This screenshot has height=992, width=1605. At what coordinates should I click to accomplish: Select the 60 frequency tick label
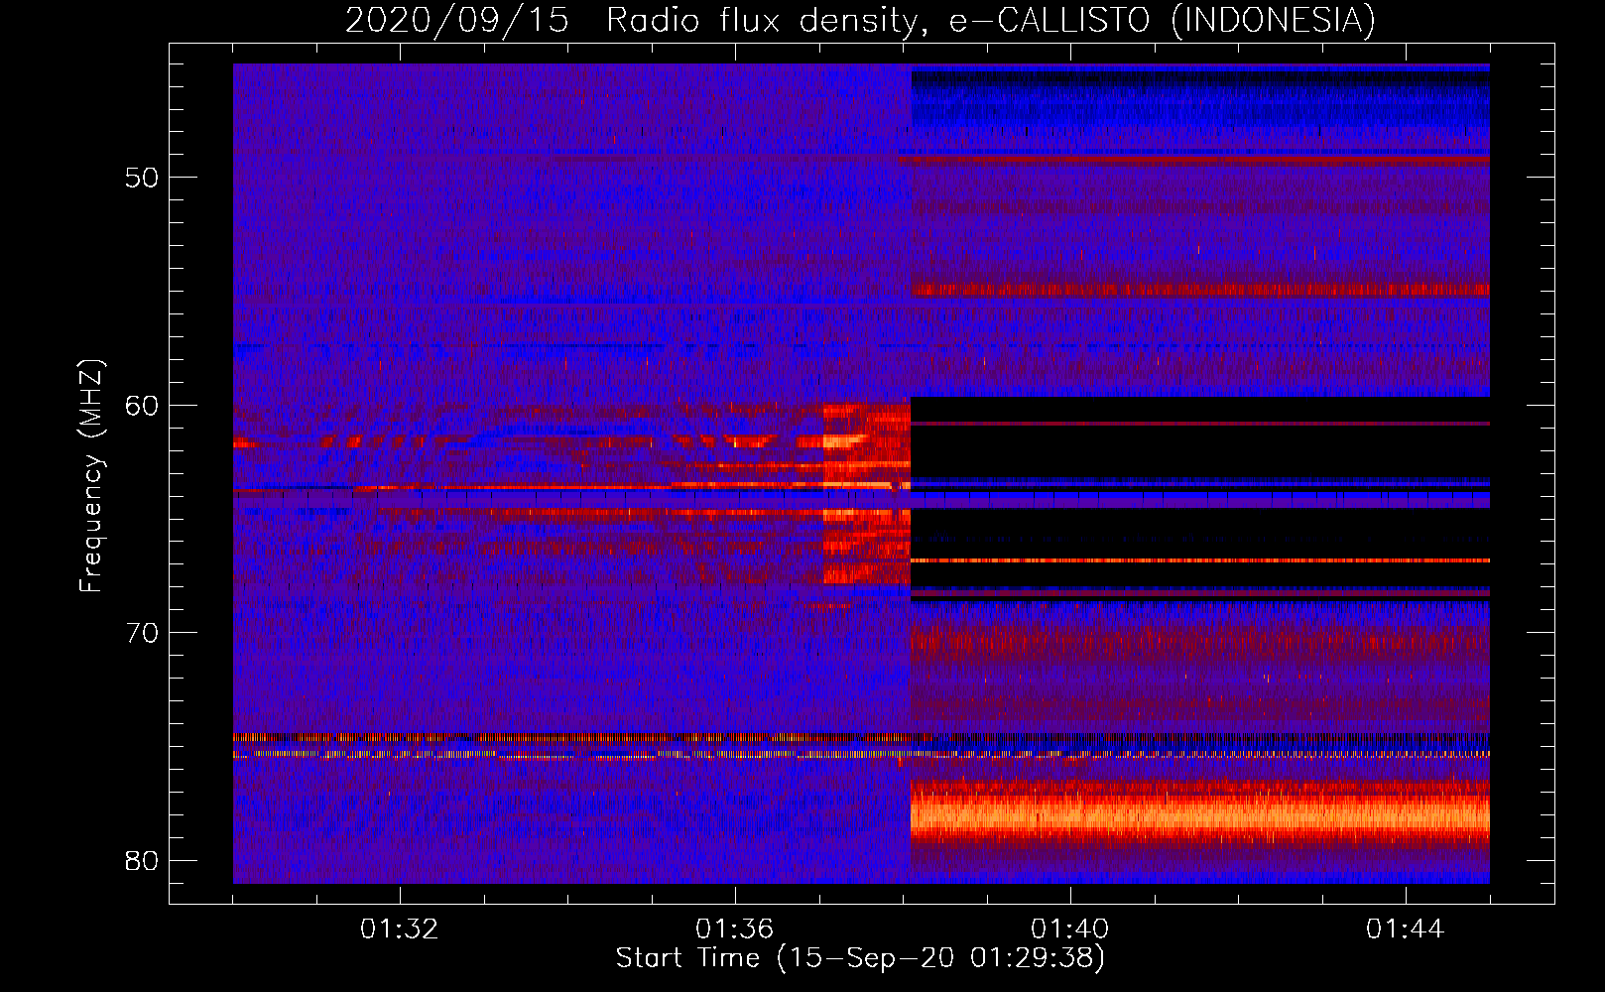[142, 405]
